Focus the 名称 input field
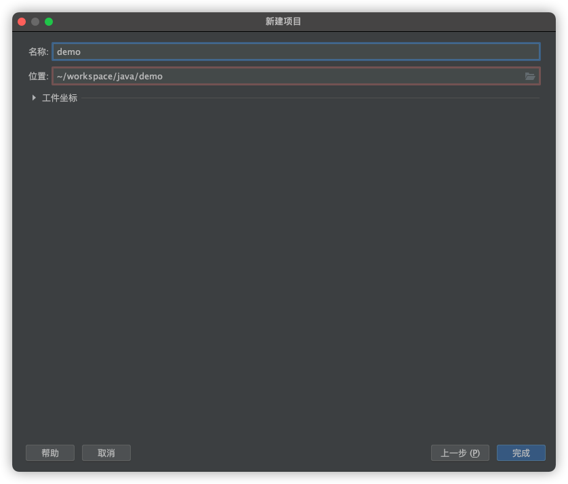568x484 pixels. tap(296, 52)
